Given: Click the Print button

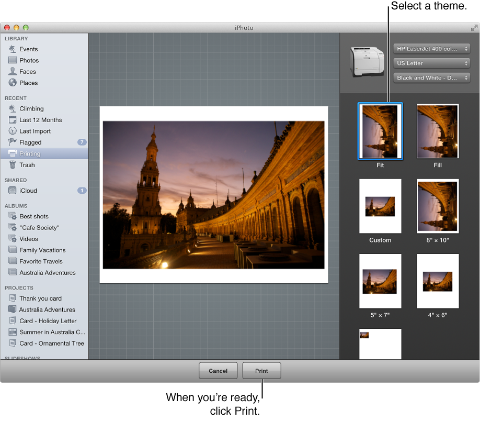Looking at the screenshot, I should pyautogui.click(x=261, y=370).
